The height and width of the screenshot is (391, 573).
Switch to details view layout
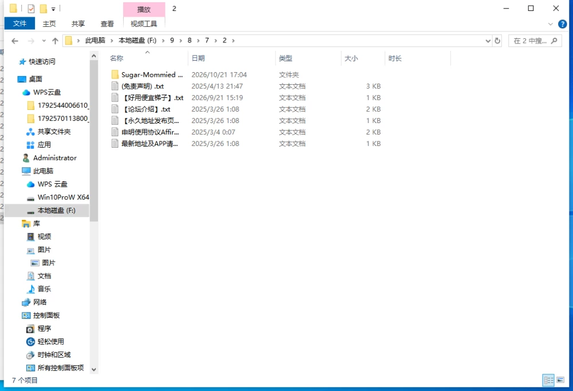click(x=548, y=380)
